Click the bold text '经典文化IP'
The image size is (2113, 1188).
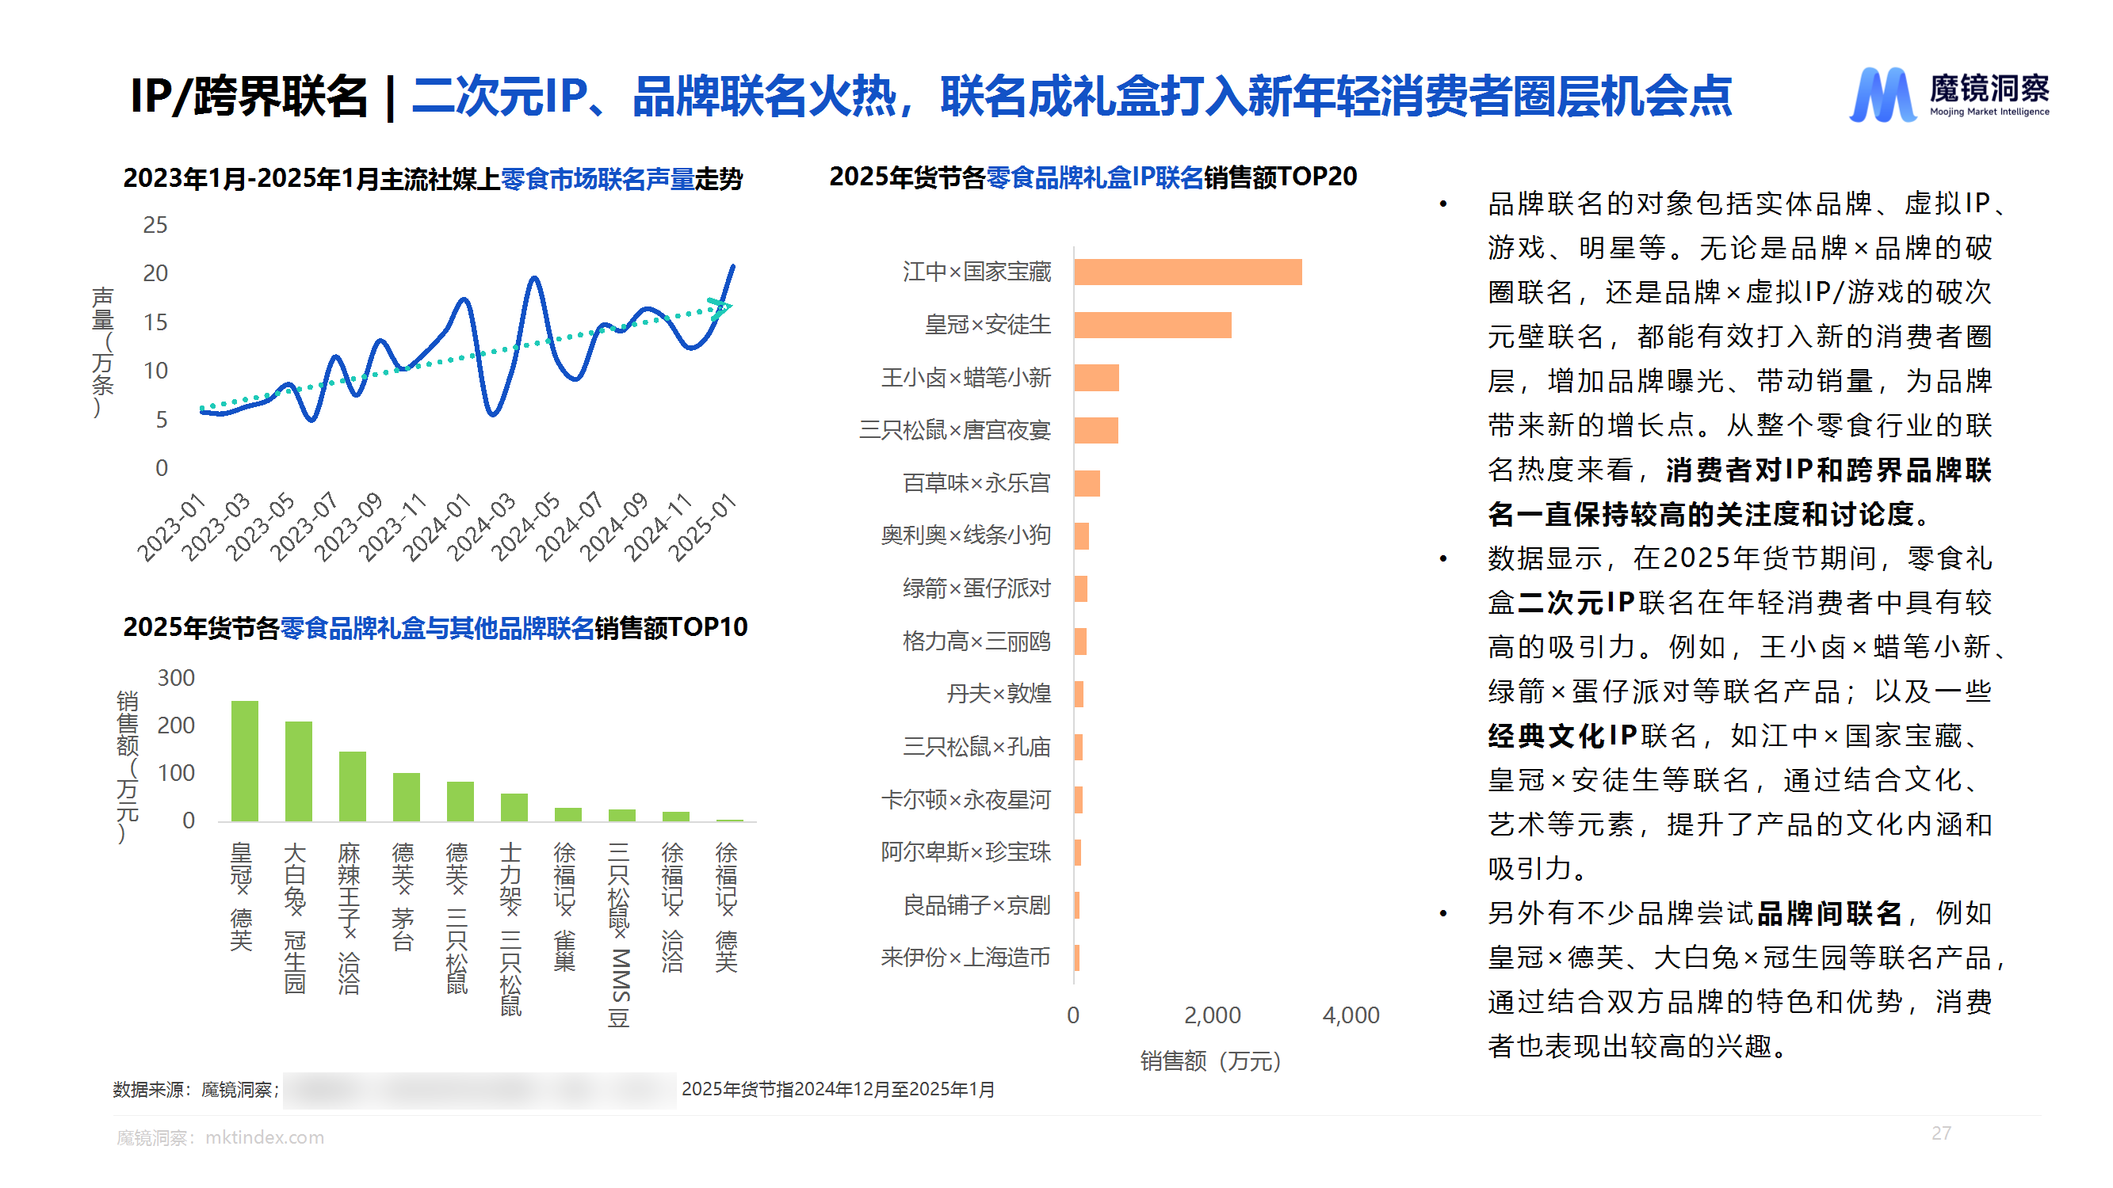[1563, 736]
